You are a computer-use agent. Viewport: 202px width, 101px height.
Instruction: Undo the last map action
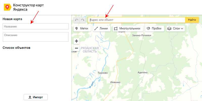[x=77, y=20]
